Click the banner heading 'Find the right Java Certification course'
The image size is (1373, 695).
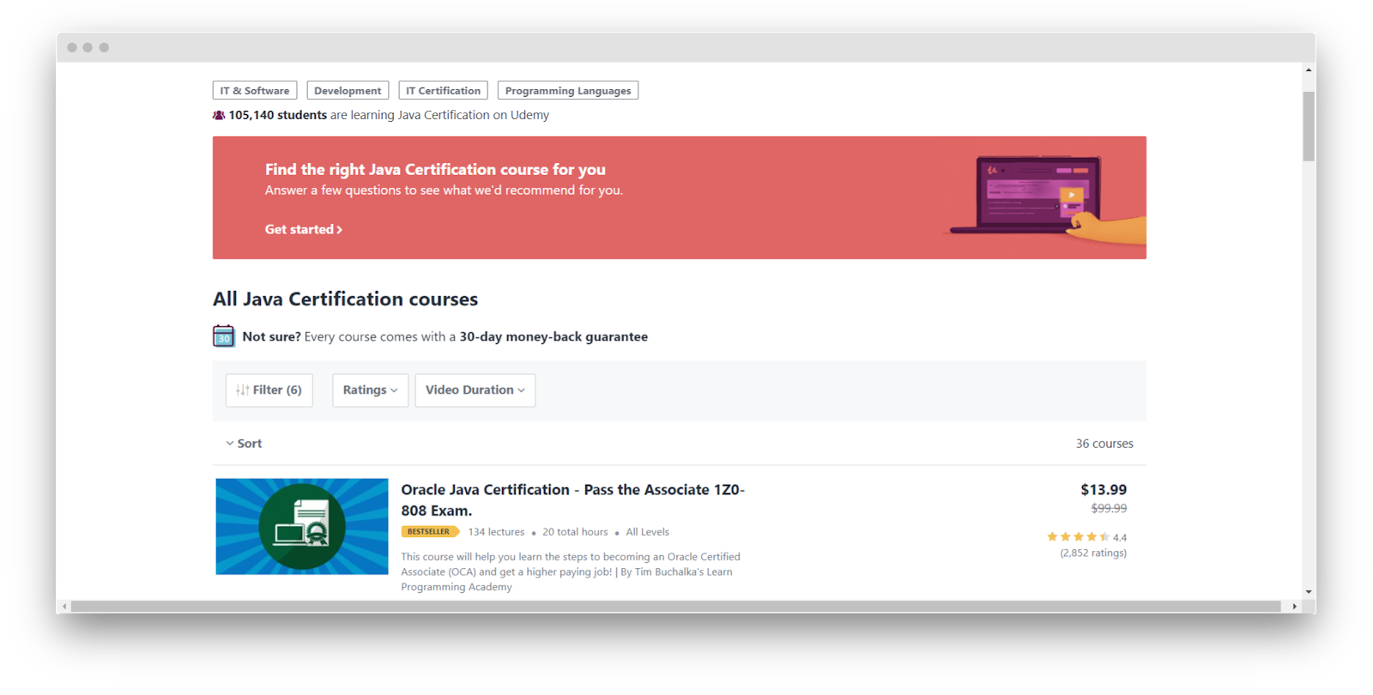(435, 169)
